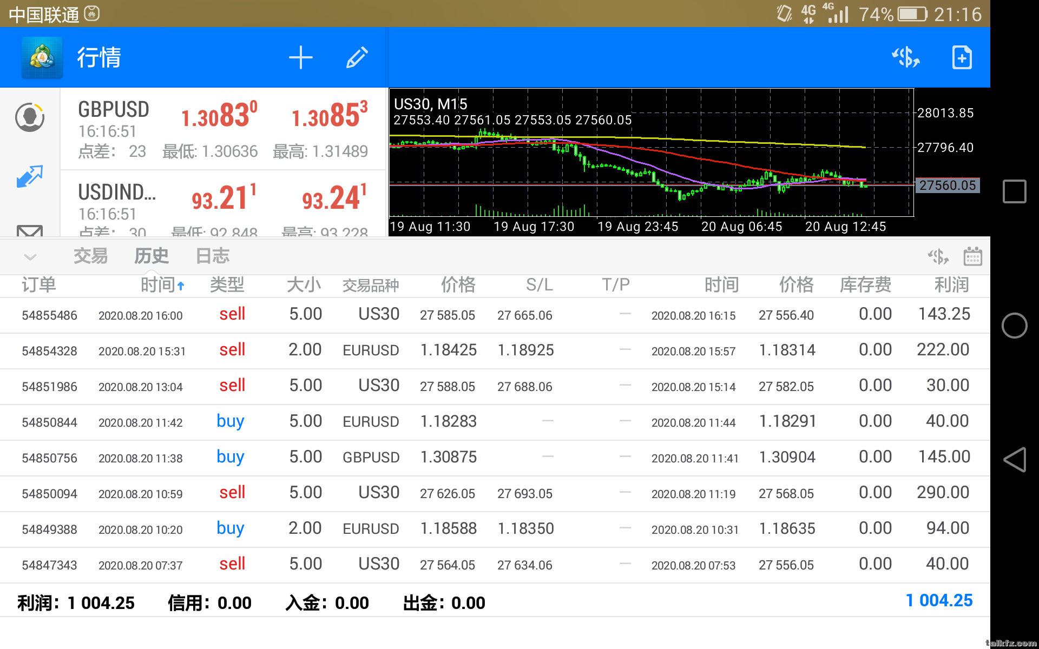Create new order via document-plus icon

coord(962,57)
